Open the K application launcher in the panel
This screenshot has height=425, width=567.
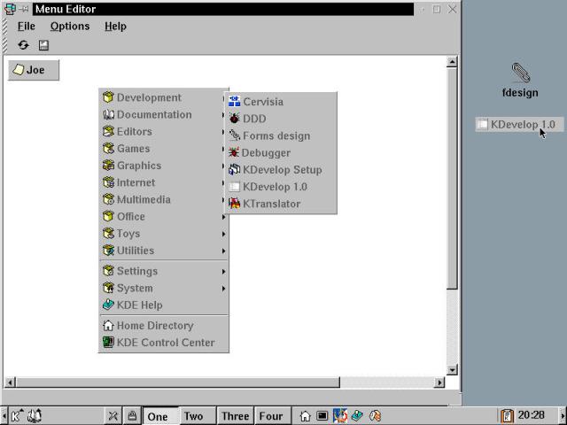(17, 415)
